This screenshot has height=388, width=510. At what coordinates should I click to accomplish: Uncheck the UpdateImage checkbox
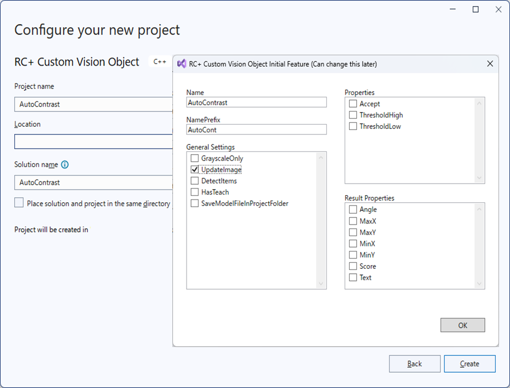click(195, 169)
